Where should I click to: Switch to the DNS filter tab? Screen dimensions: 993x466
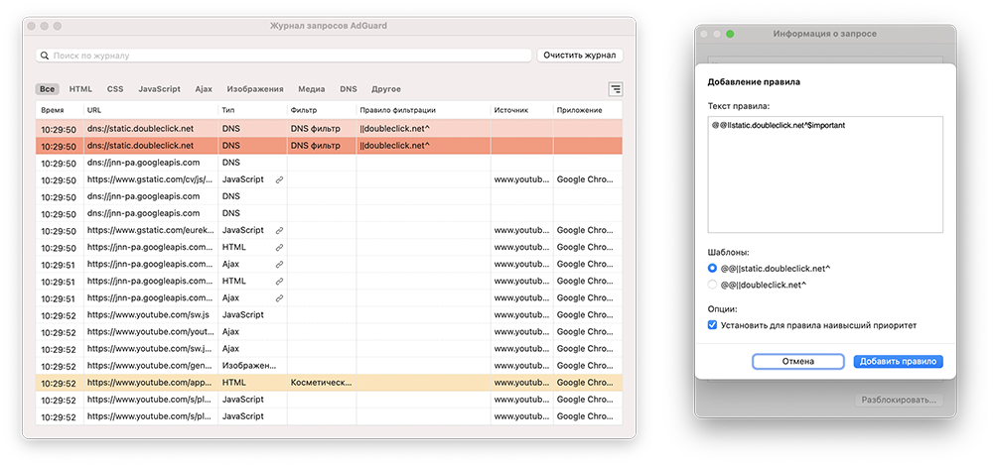[349, 89]
